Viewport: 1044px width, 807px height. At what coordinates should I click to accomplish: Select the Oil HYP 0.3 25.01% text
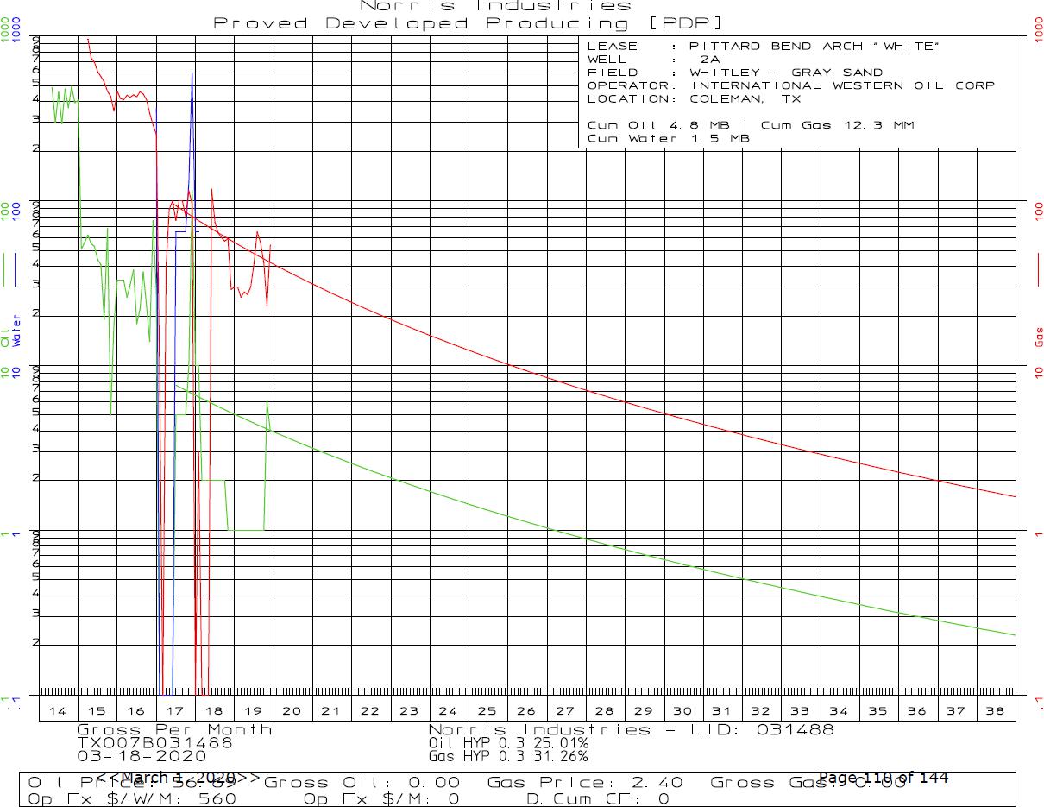(508, 743)
